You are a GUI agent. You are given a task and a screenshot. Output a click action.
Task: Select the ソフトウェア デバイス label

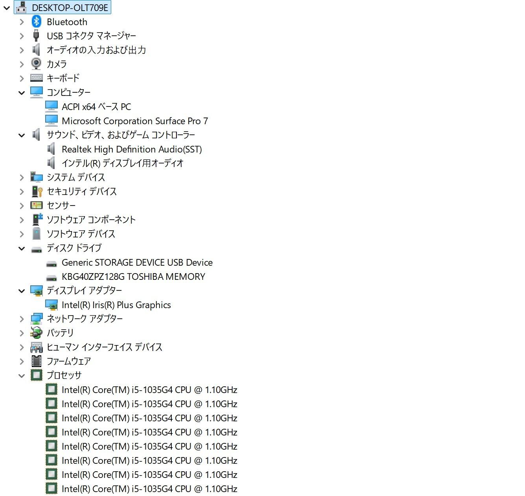[81, 234]
